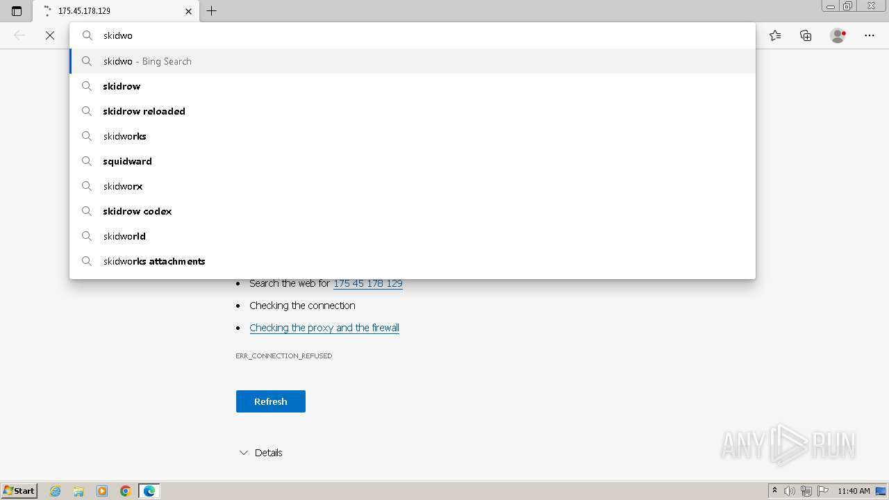This screenshot has height=500, width=889.
Task: Choose the 'skidworks attachments' suggestion
Action: tap(413, 261)
